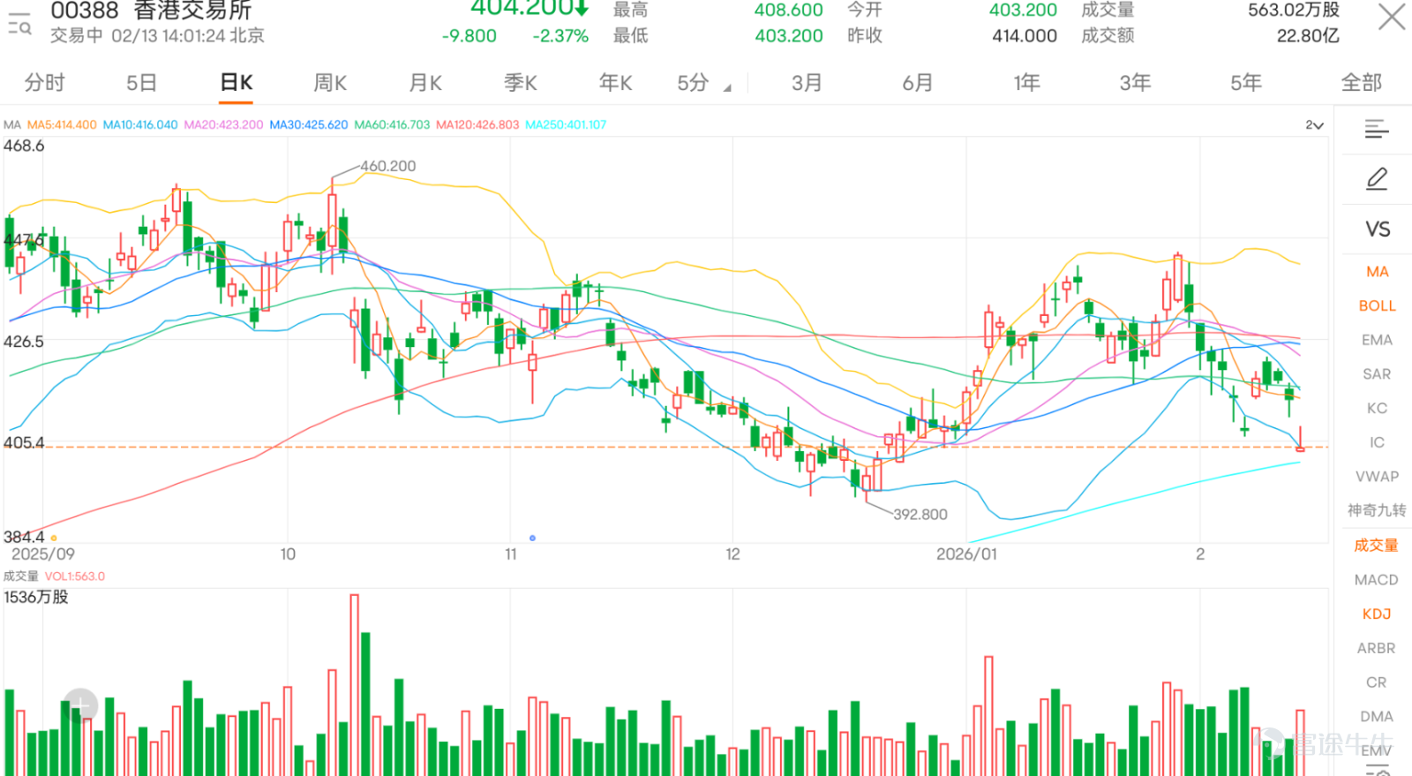Click the 392.800 low price annotation
1412x776 pixels.
[920, 515]
